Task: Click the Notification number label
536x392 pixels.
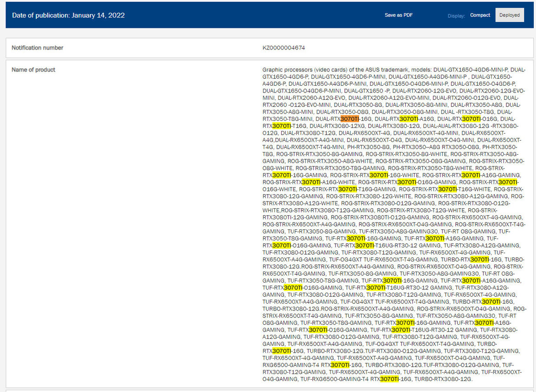Action: tap(37, 48)
